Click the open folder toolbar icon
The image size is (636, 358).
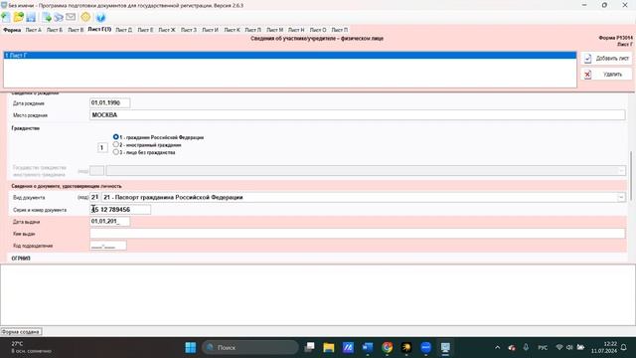point(19,17)
